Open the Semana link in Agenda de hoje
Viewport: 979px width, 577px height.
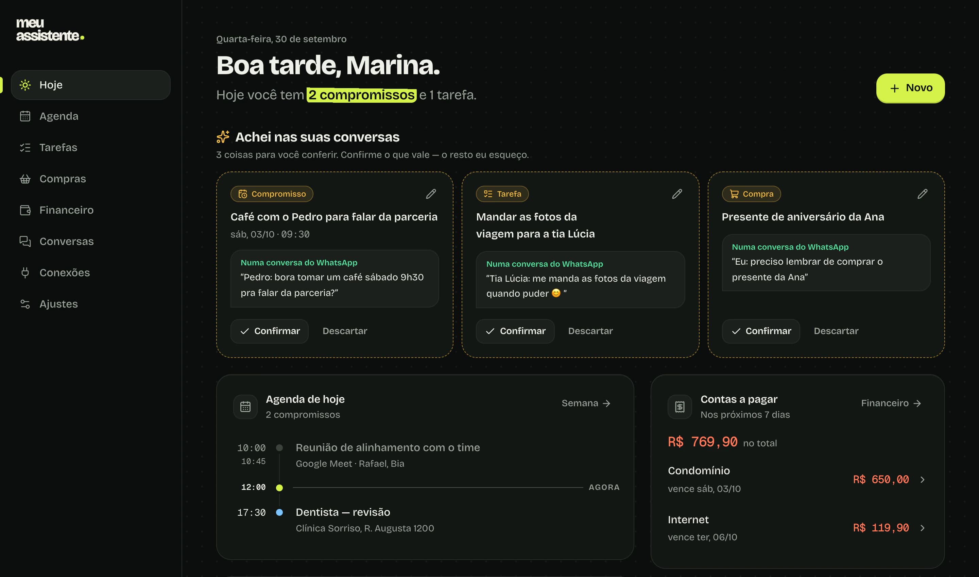586,403
